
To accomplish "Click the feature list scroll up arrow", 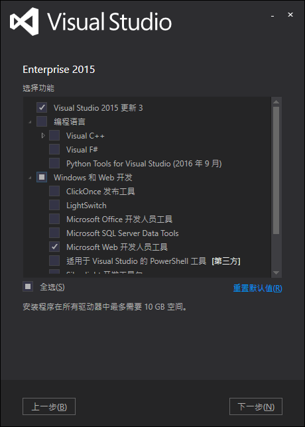I will pos(276,102).
